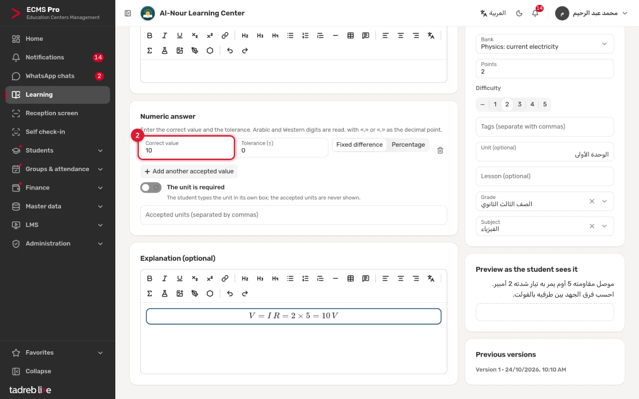Viewport: 639px width, 399px height.
Task: Apply underline in the Explanation editor toolbar
Action: click(180, 278)
